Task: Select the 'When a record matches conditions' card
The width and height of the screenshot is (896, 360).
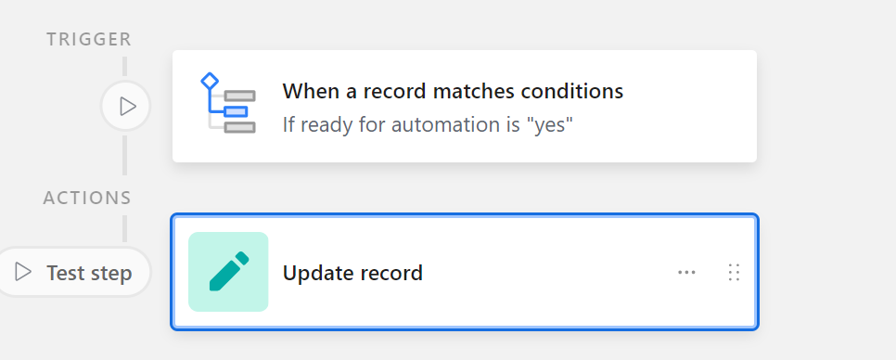Action: 465,107
